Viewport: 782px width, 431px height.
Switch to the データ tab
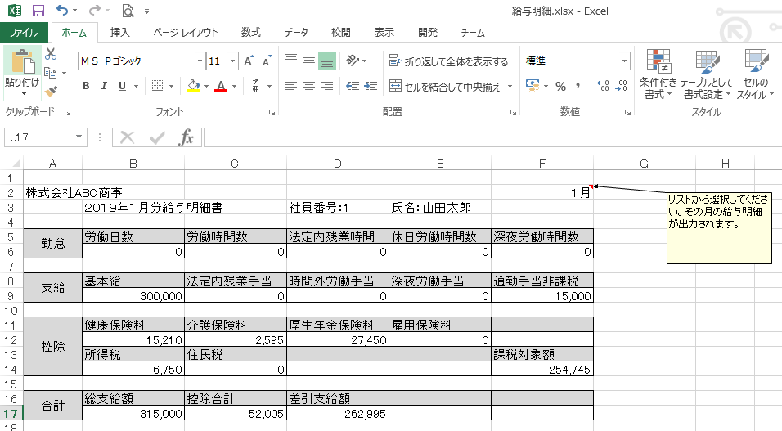296,33
